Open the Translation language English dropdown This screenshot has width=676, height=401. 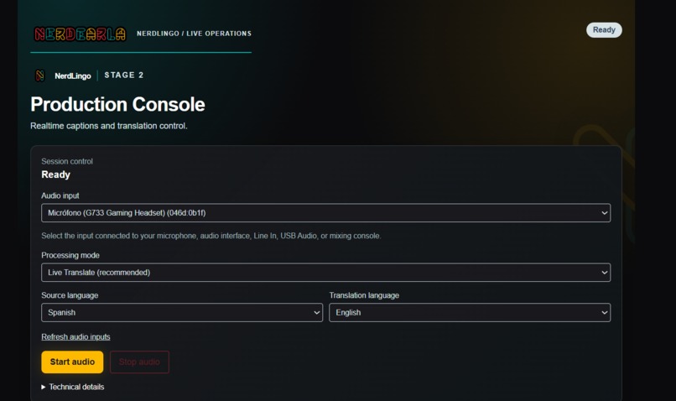click(470, 313)
